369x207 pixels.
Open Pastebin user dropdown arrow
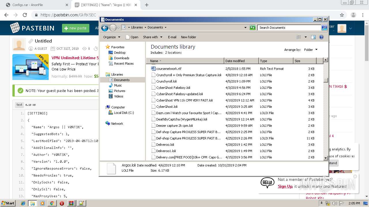[351, 28]
